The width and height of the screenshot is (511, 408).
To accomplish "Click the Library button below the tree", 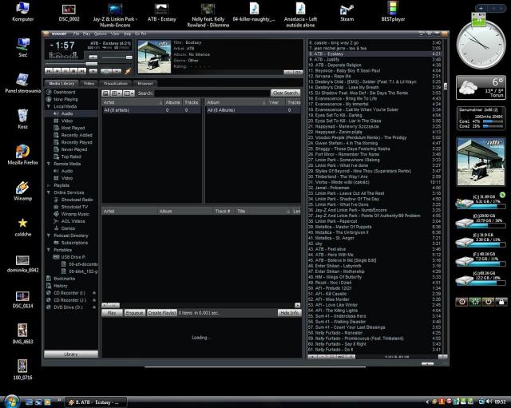I will (x=71, y=355).
